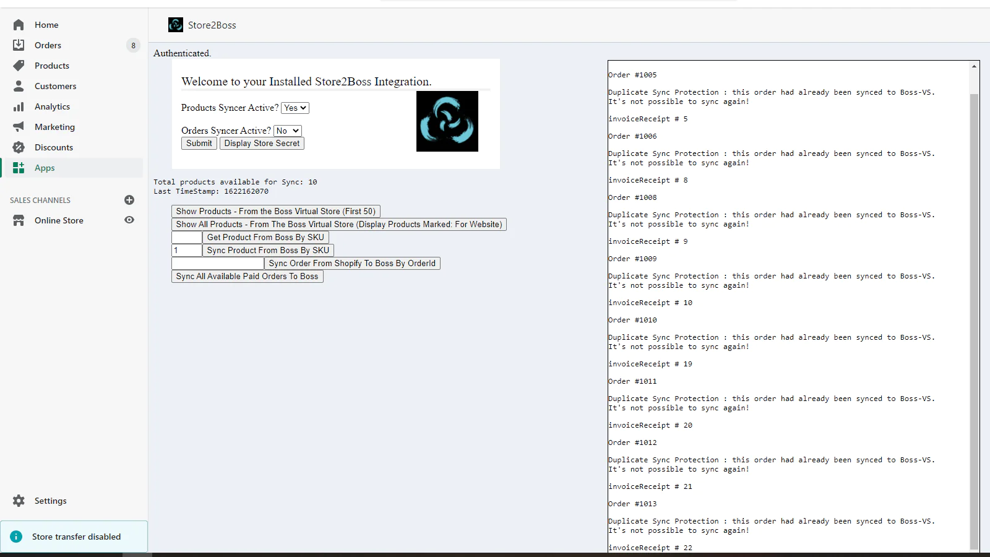Click the Orders inbox icon
Screen dimensions: 990x557
[19, 45]
